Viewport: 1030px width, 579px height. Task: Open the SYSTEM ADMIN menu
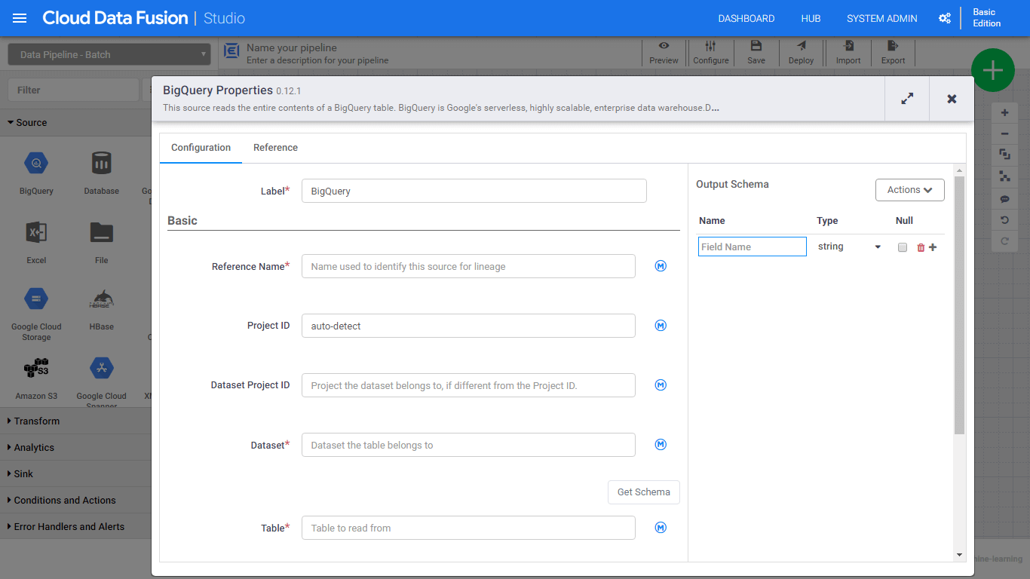pos(881,18)
